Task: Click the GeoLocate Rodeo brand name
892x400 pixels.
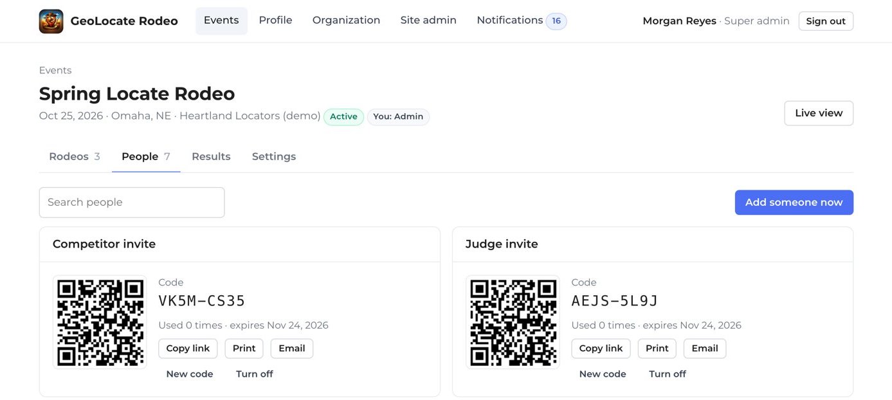Action: 124,21
